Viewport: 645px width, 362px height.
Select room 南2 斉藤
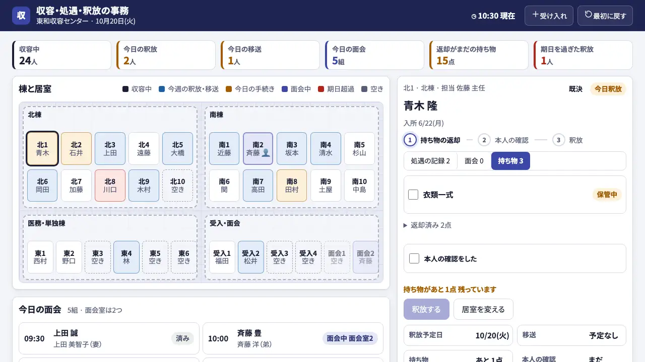pos(258,148)
